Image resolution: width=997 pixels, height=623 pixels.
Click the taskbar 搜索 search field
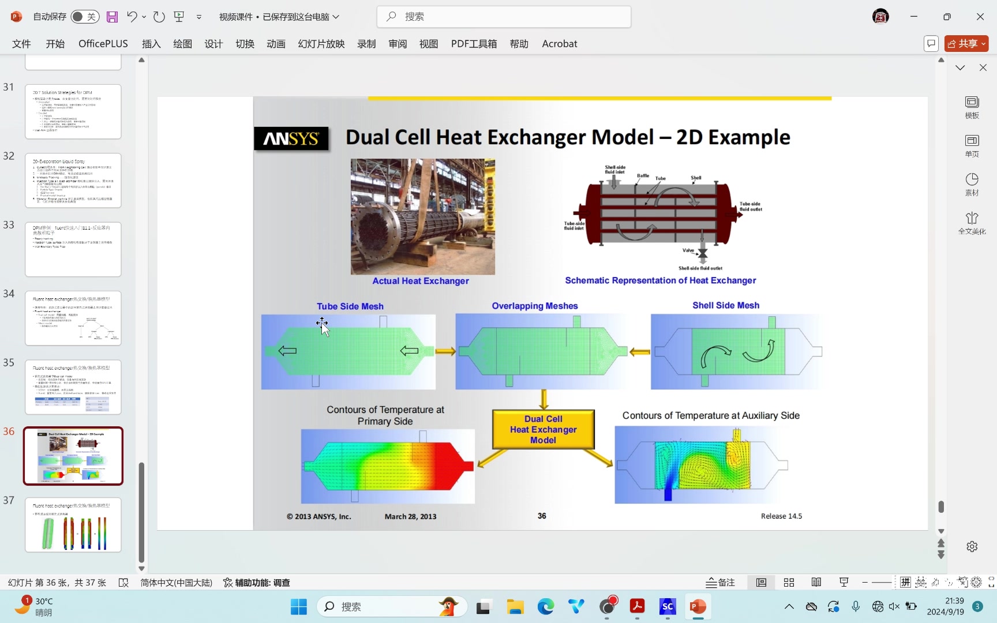tap(391, 606)
